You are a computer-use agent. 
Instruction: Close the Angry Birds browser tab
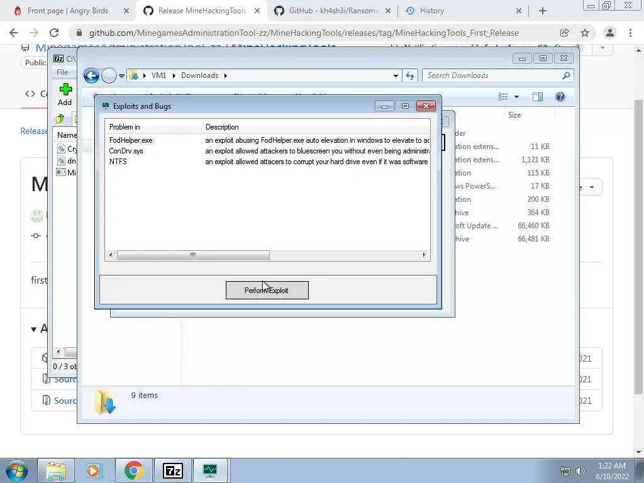(x=126, y=11)
